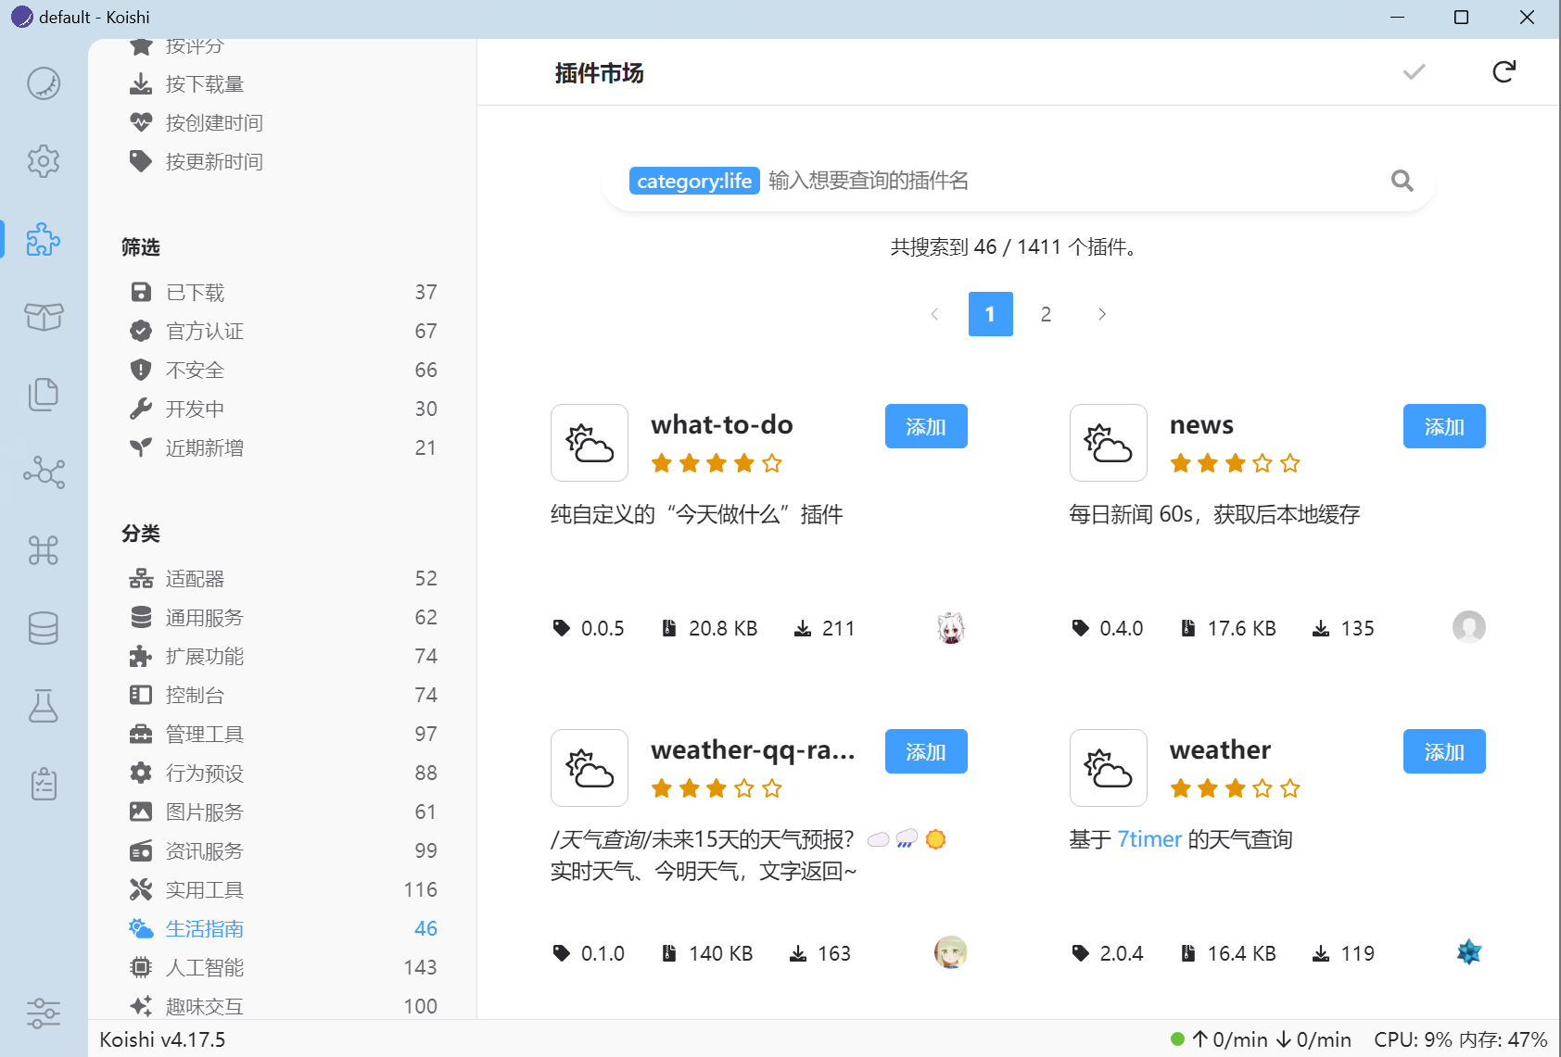Filter by in development (开发中)
The width and height of the screenshot is (1561, 1057).
283,409
